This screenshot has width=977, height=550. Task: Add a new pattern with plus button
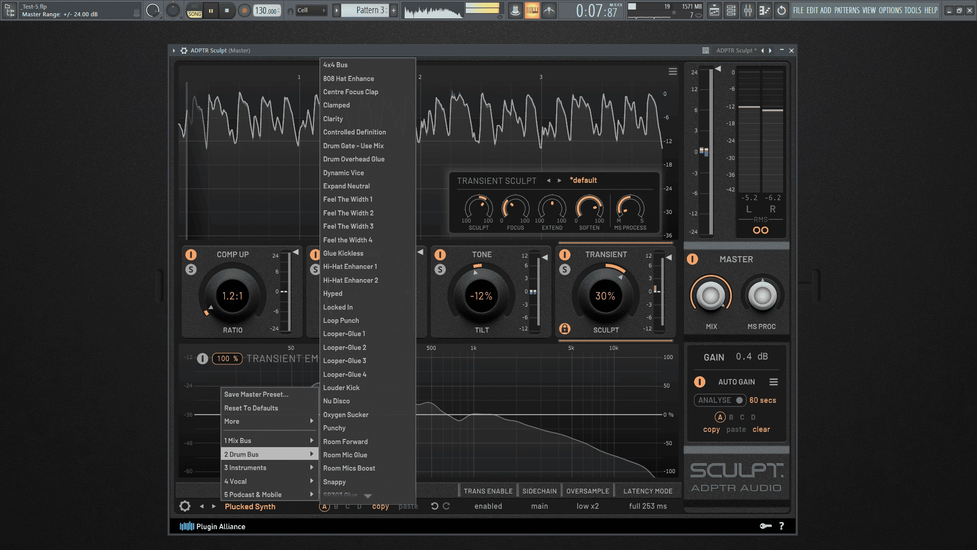(394, 10)
